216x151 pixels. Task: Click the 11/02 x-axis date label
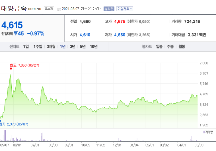pyautogui.click(x=100, y=145)
